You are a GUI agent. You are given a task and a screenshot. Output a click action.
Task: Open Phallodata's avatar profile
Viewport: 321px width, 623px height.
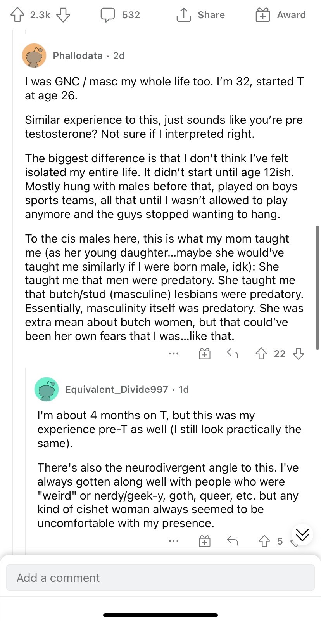tap(34, 56)
